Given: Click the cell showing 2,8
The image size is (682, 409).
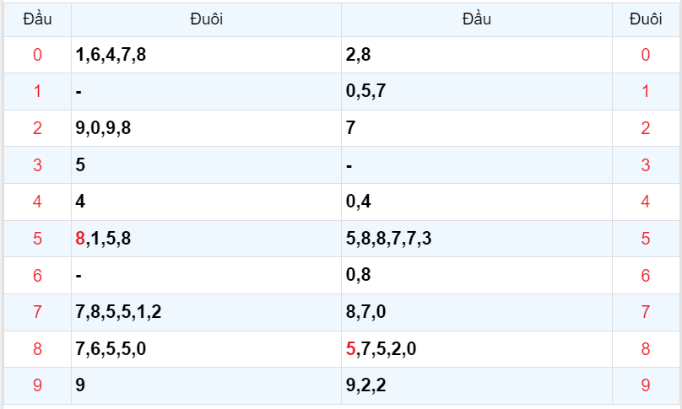Looking at the screenshot, I should [359, 56].
